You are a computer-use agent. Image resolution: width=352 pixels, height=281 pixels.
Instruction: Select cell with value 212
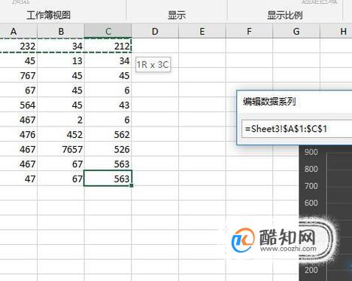tap(108, 46)
